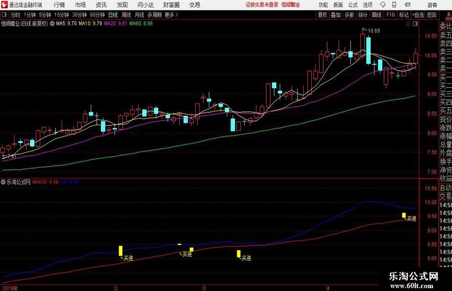452x291 pixels.
Task: Switch to 1分钟 period
Action: [30, 15]
